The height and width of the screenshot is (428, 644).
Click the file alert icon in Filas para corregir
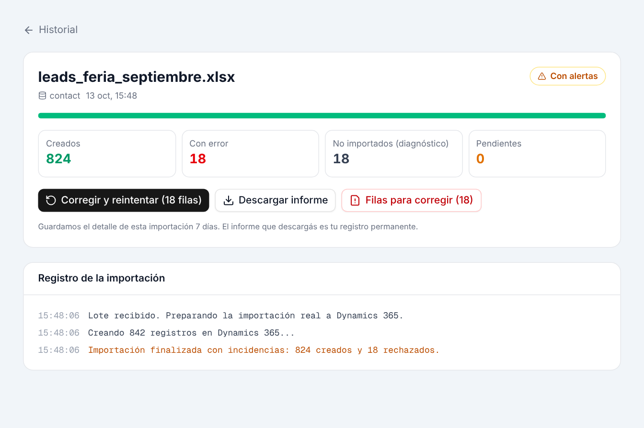point(355,200)
